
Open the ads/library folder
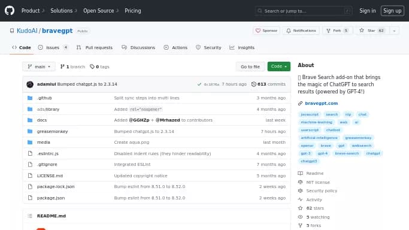tap(49, 109)
